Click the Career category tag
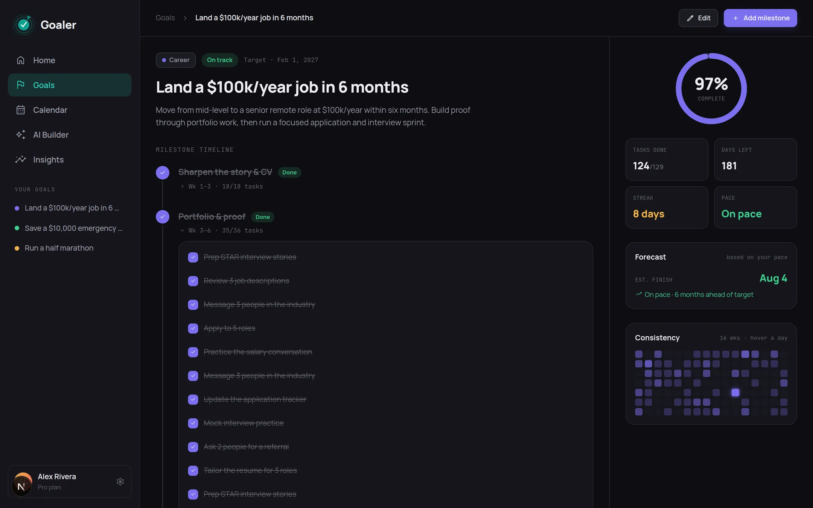The image size is (813, 508). pos(176,60)
